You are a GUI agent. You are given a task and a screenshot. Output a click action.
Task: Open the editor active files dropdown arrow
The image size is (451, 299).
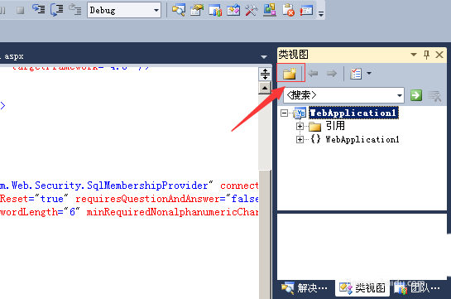coord(264,57)
